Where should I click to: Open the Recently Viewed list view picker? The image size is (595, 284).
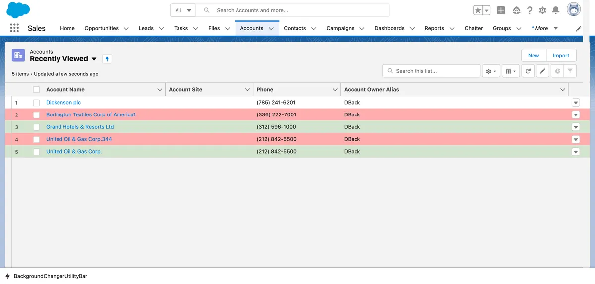point(94,59)
